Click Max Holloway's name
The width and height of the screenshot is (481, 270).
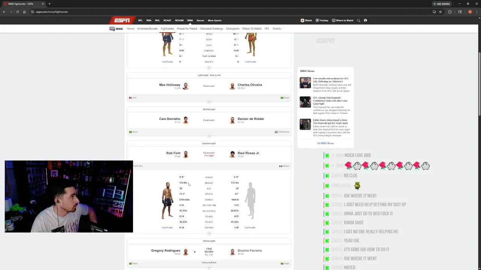point(169,85)
